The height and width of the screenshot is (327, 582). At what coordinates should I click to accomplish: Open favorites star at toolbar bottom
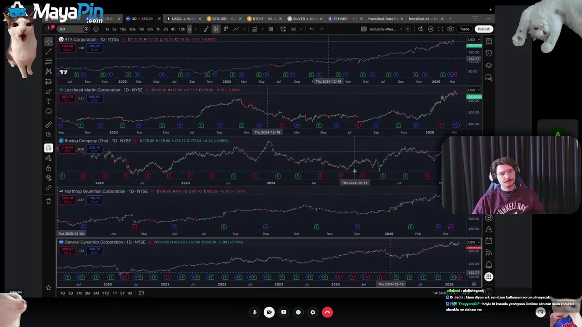[x=49, y=287]
